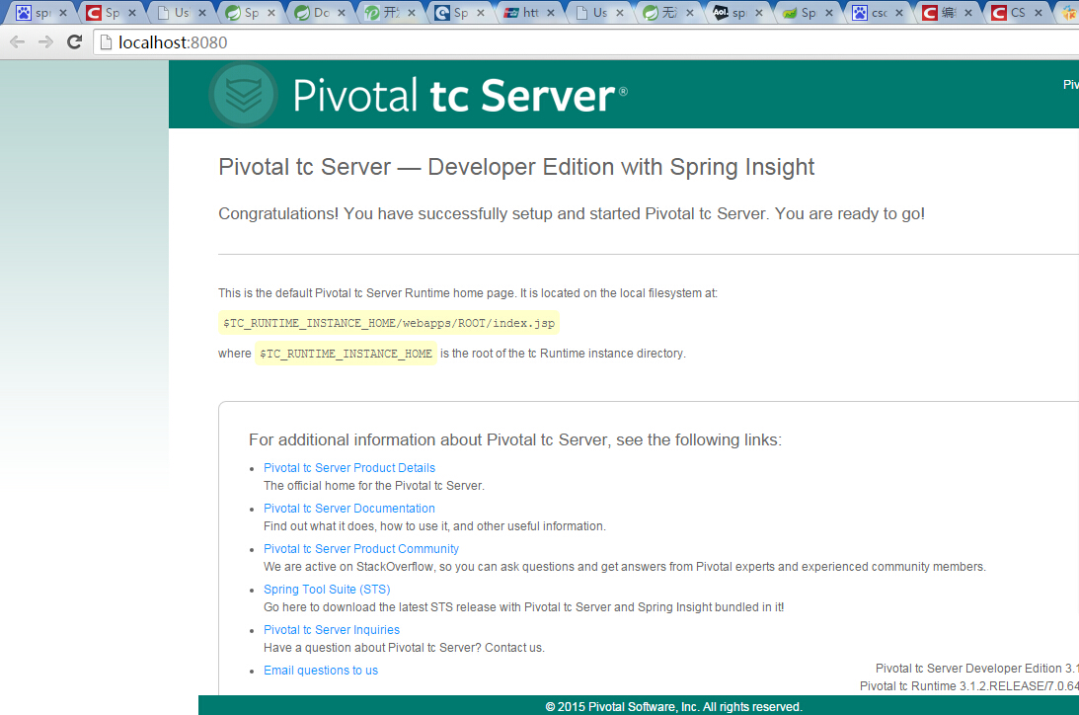Click 'Have a question about Pivotal tc Server?' text

404,648
